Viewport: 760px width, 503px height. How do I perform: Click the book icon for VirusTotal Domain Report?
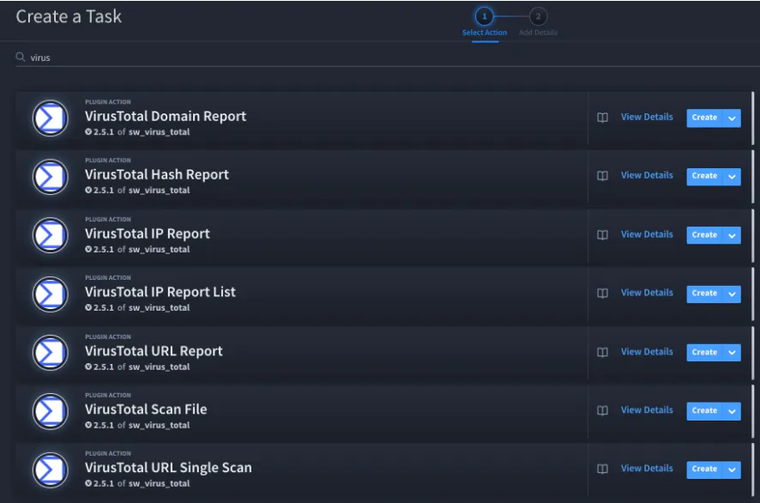pos(602,118)
